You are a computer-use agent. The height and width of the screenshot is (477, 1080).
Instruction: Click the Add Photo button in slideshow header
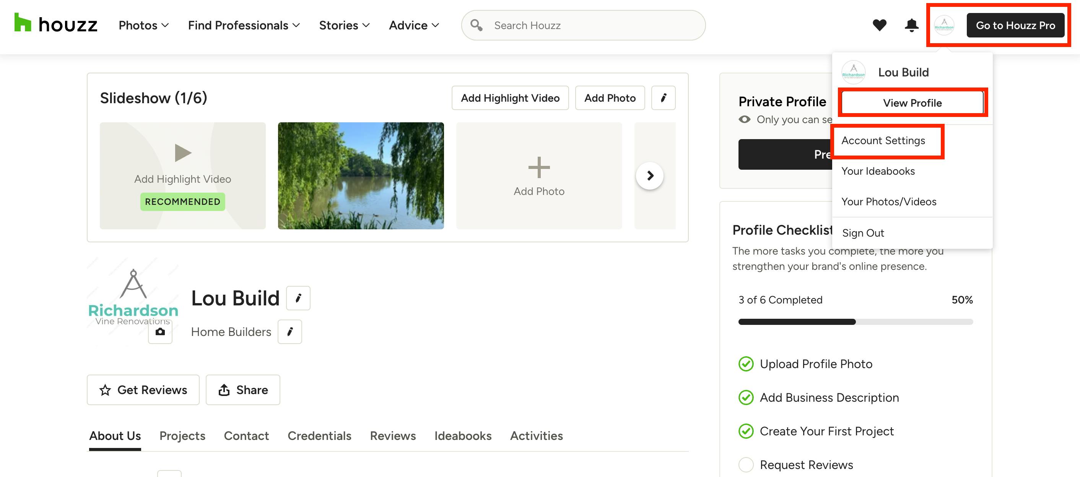[x=610, y=98]
